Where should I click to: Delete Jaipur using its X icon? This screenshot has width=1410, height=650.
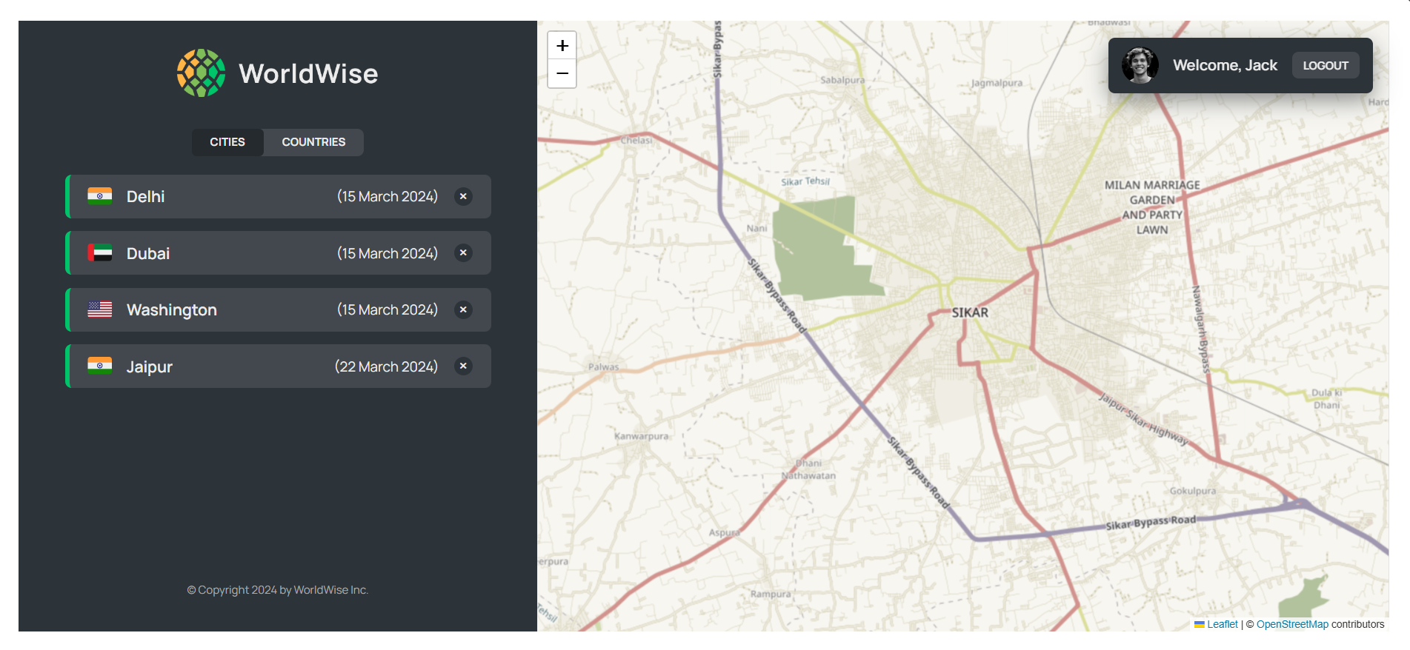463,366
